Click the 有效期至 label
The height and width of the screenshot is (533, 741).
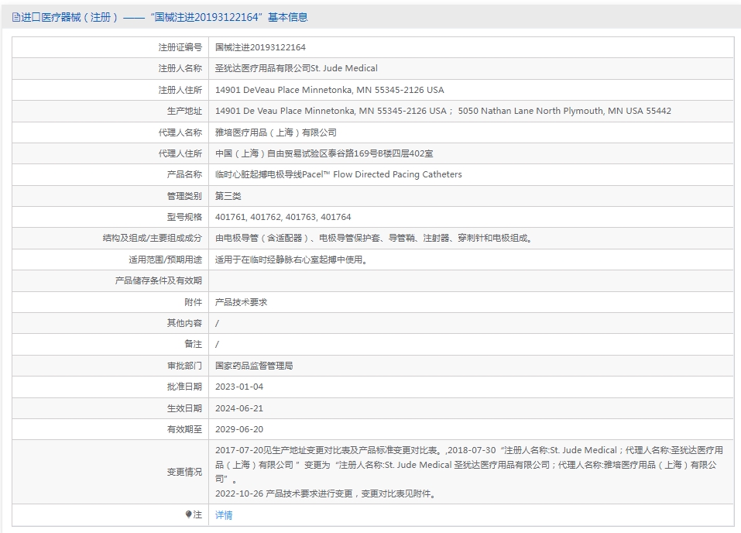pyautogui.click(x=184, y=429)
